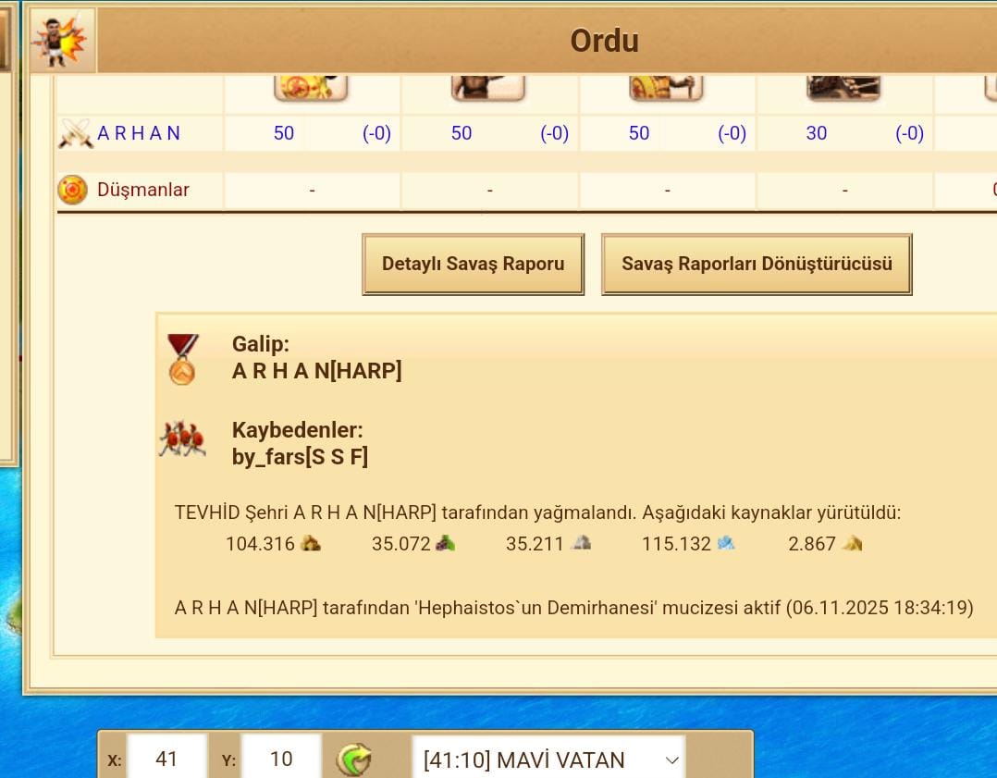Click the X coordinate field showing 41
Image resolution: width=997 pixels, height=778 pixels.
click(x=166, y=758)
